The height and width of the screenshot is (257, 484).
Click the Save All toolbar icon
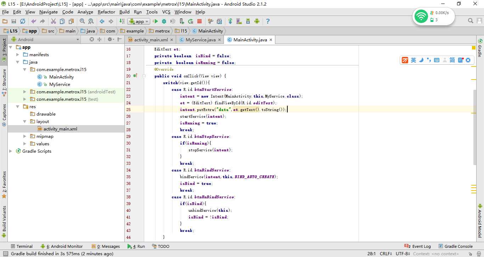click(14, 21)
